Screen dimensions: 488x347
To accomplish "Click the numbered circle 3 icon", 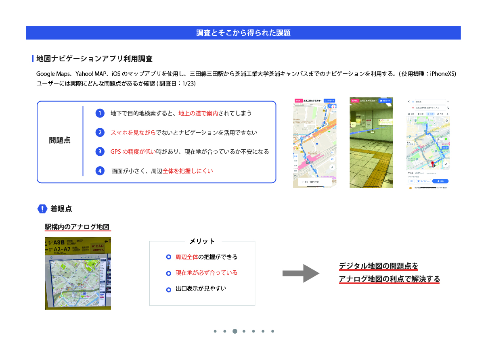I will (100, 152).
